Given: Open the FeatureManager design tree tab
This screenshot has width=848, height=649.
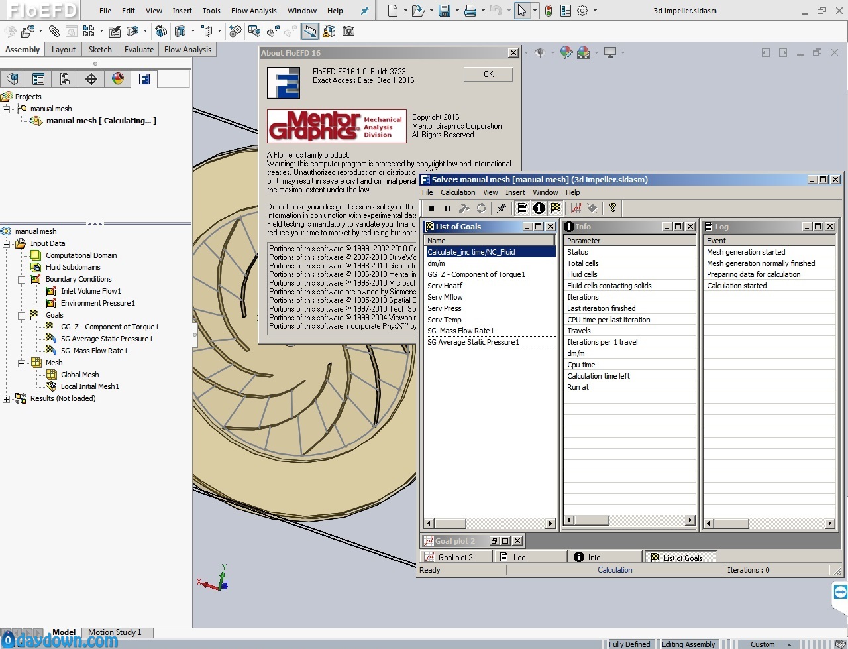Looking at the screenshot, I should tap(13, 79).
